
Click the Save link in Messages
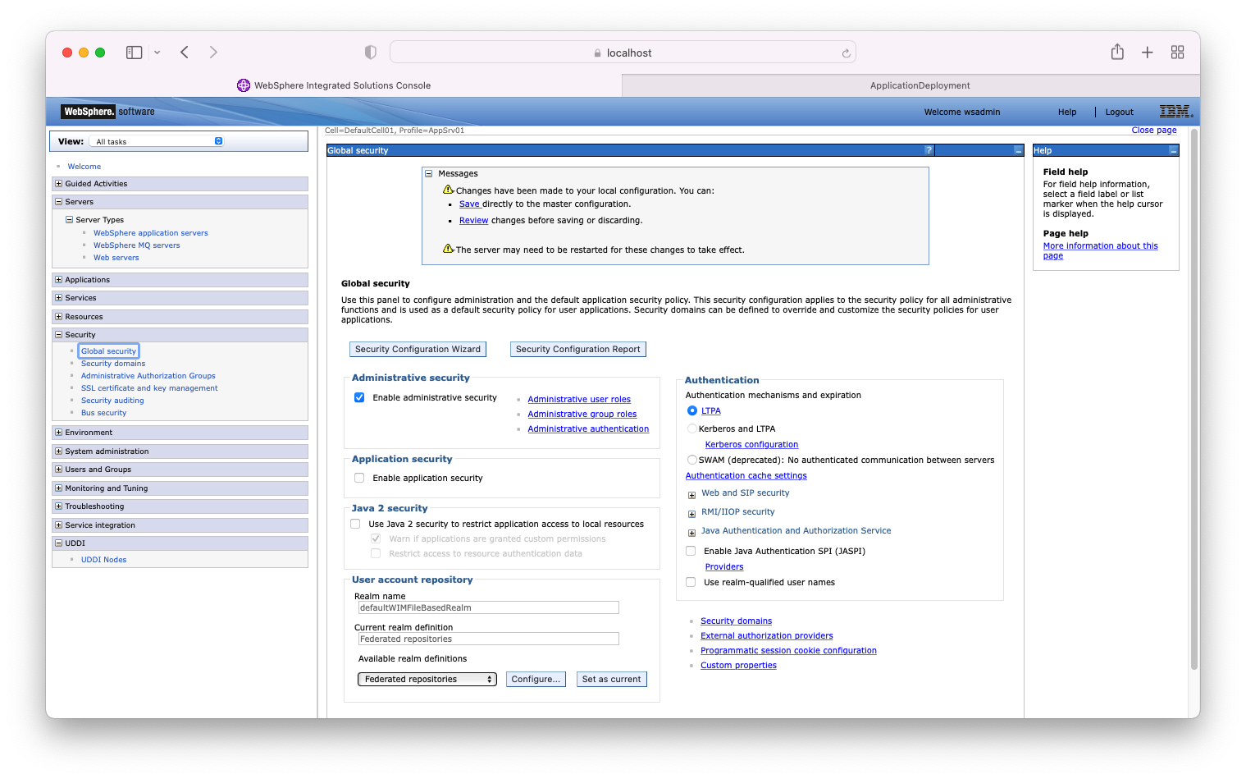click(x=469, y=204)
